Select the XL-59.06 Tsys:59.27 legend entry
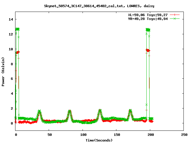Image resolution: width=190 pixels, height=143 pixels. 148,15
